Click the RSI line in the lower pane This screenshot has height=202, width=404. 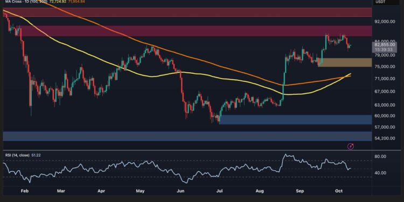pos(177,168)
